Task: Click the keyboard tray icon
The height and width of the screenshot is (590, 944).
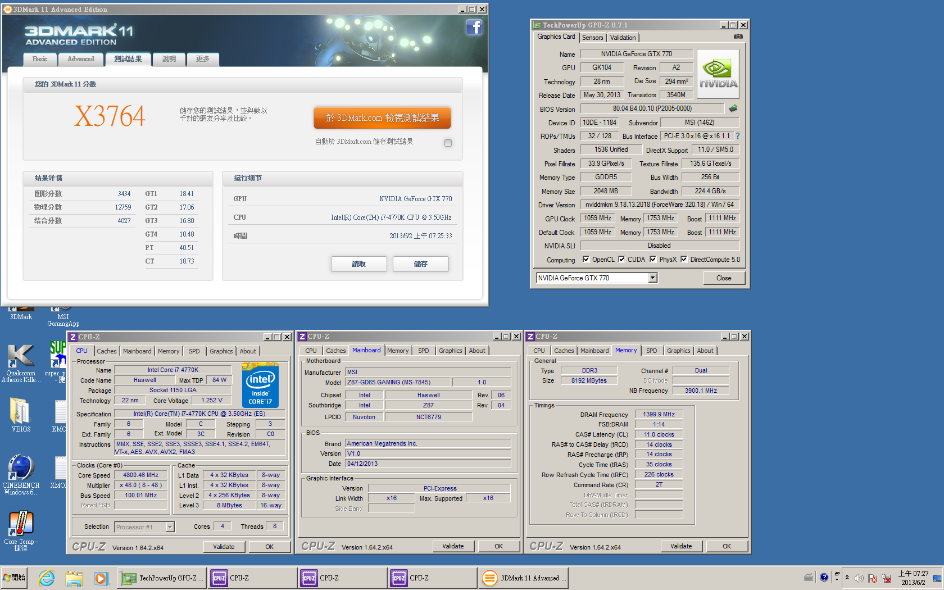Action: [809, 578]
